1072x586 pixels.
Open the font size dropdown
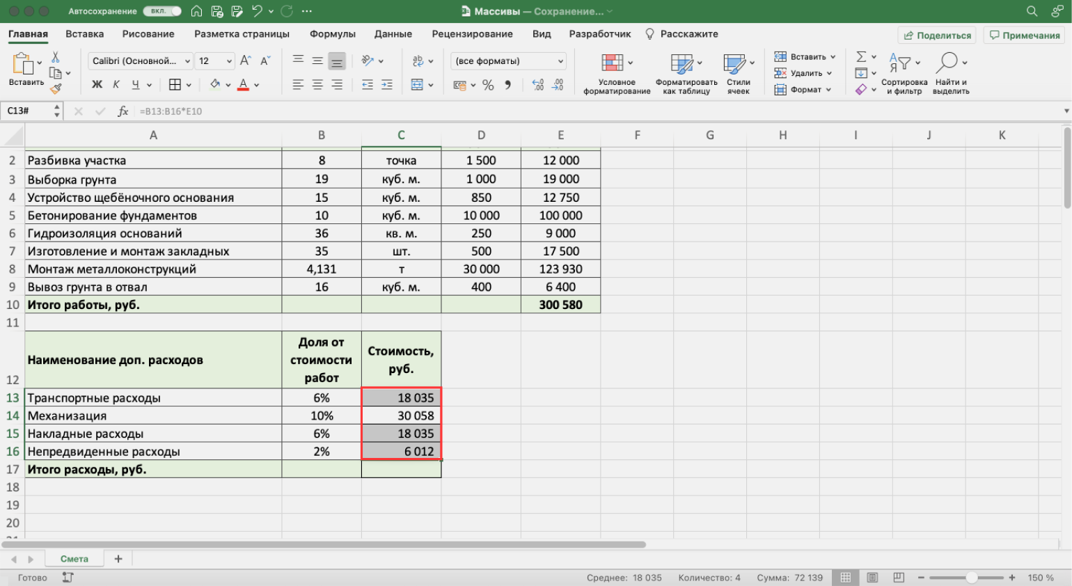(x=229, y=61)
